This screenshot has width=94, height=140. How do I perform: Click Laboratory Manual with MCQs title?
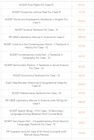pyautogui.click(x=36, y=102)
